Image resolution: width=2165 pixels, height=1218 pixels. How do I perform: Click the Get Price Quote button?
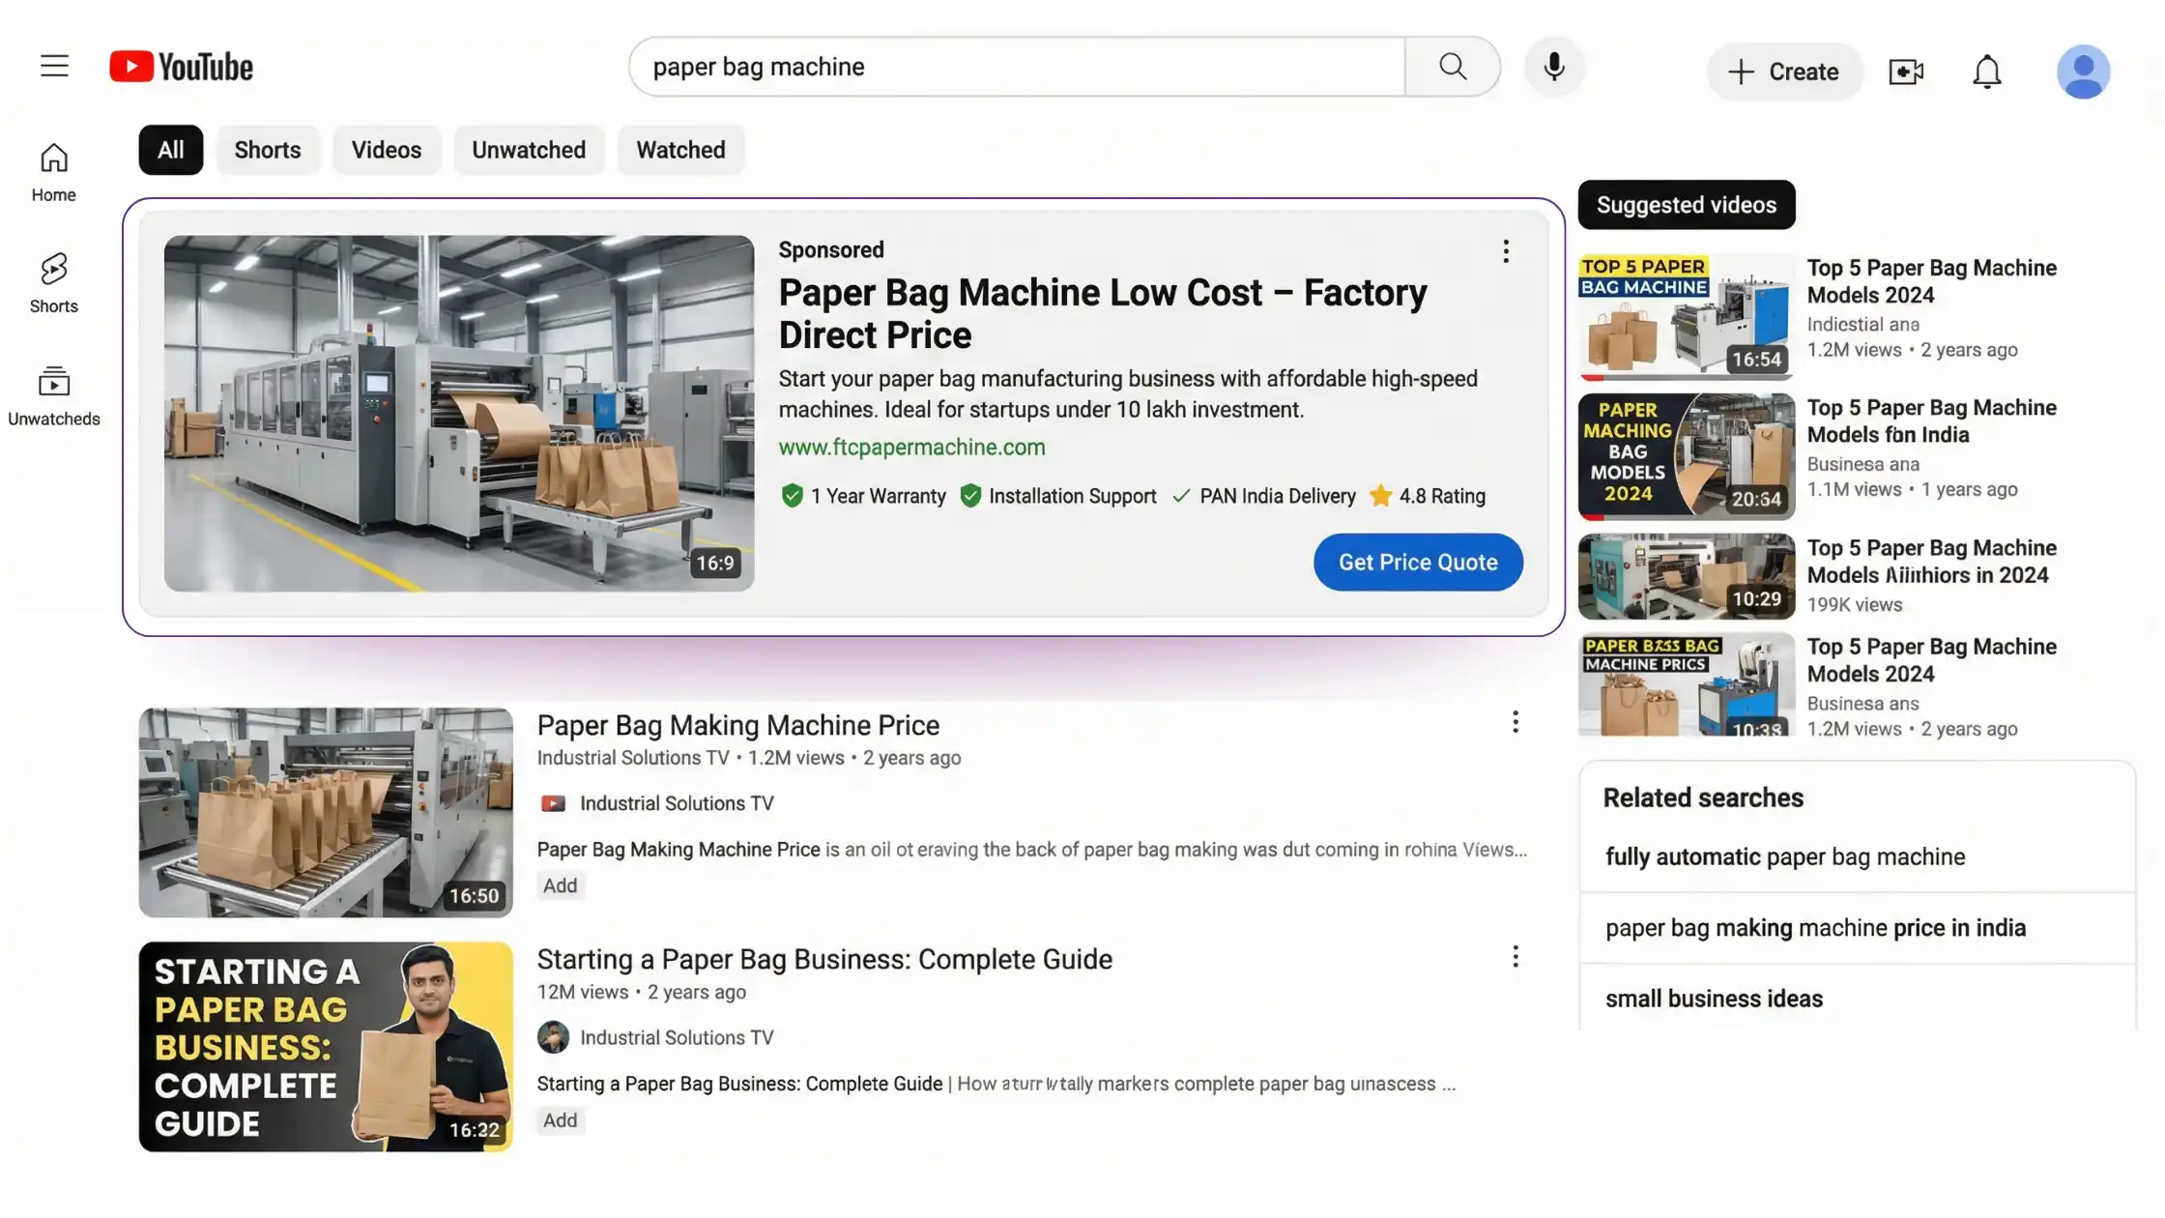click(x=1417, y=562)
